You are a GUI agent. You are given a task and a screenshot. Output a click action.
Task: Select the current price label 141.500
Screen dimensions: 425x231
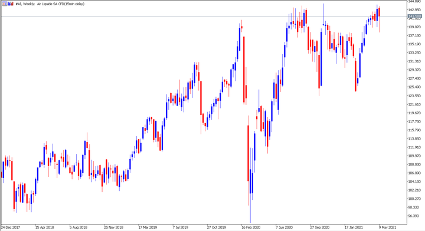tap(415, 16)
